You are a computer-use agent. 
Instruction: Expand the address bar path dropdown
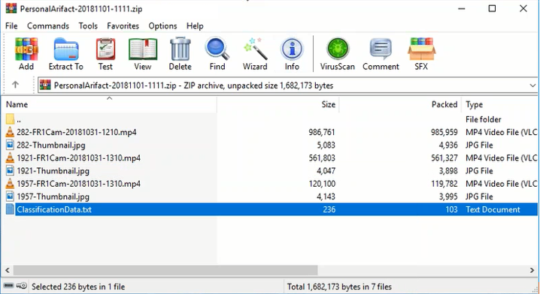tap(532, 85)
